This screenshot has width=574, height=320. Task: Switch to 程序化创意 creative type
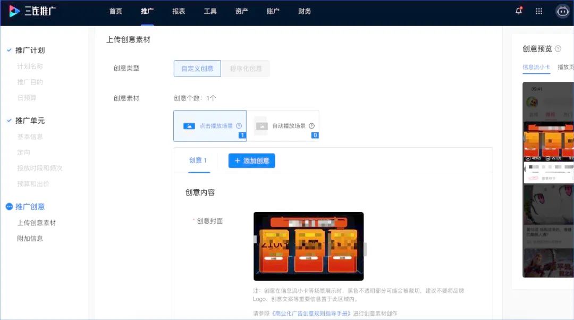(x=245, y=69)
